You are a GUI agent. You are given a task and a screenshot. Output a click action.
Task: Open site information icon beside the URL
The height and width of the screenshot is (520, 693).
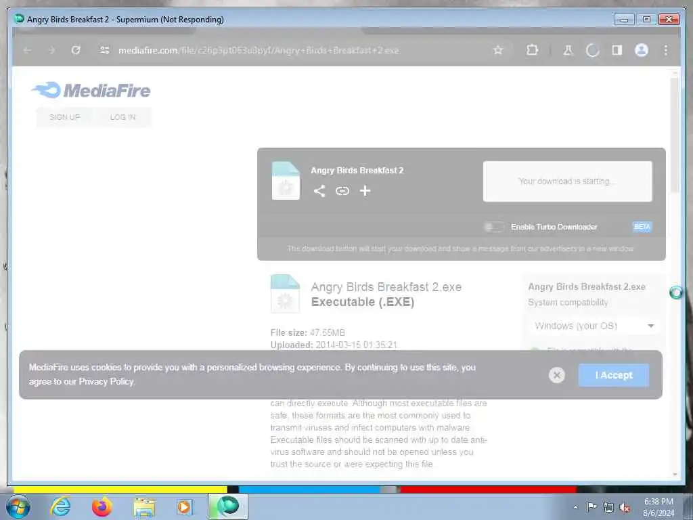pyautogui.click(x=105, y=50)
